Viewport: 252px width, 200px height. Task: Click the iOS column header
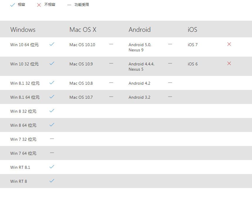[x=193, y=29]
